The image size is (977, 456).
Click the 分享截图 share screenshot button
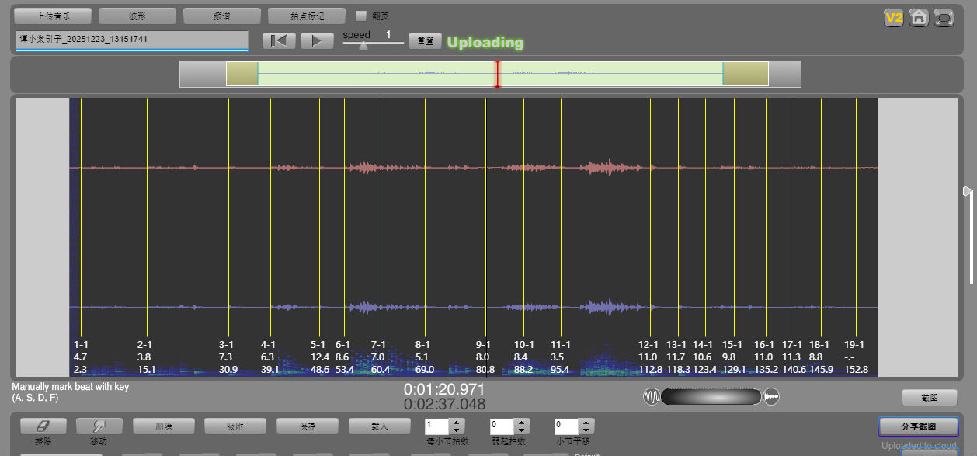coord(919,426)
